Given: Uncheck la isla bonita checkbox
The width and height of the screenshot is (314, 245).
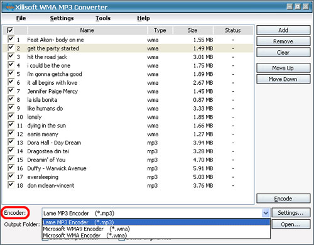Looking at the screenshot, I should pyautogui.click(x=11, y=99).
